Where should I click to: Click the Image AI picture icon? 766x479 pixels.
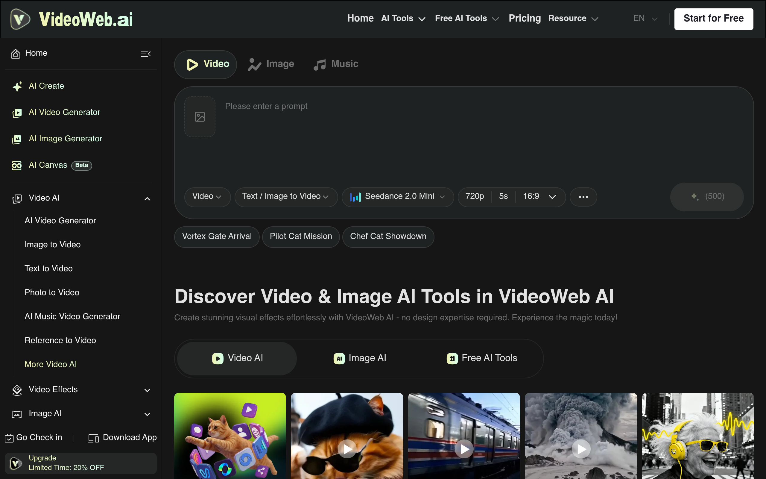[x=17, y=414]
